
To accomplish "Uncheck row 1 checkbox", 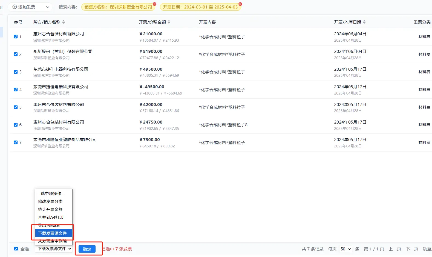I will click(16, 36).
